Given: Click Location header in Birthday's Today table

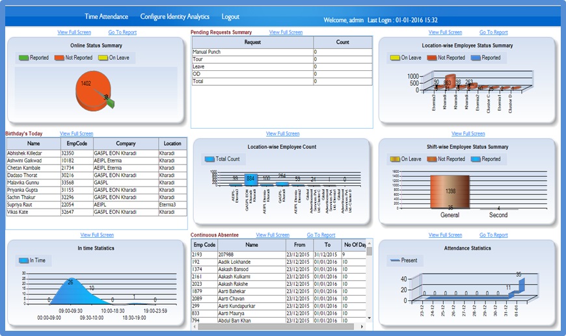Looking at the screenshot, I should [x=172, y=144].
